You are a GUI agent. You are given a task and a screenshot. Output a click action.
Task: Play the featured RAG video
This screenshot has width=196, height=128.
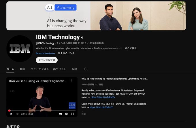pyautogui.click(x=11, y=114)
